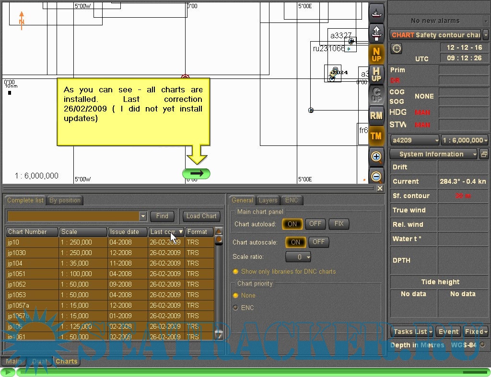The height and width of the screenshot is (377, 491).
Task: Switch to True Motion (TM) mode
Action: click(x=376, y=136)
